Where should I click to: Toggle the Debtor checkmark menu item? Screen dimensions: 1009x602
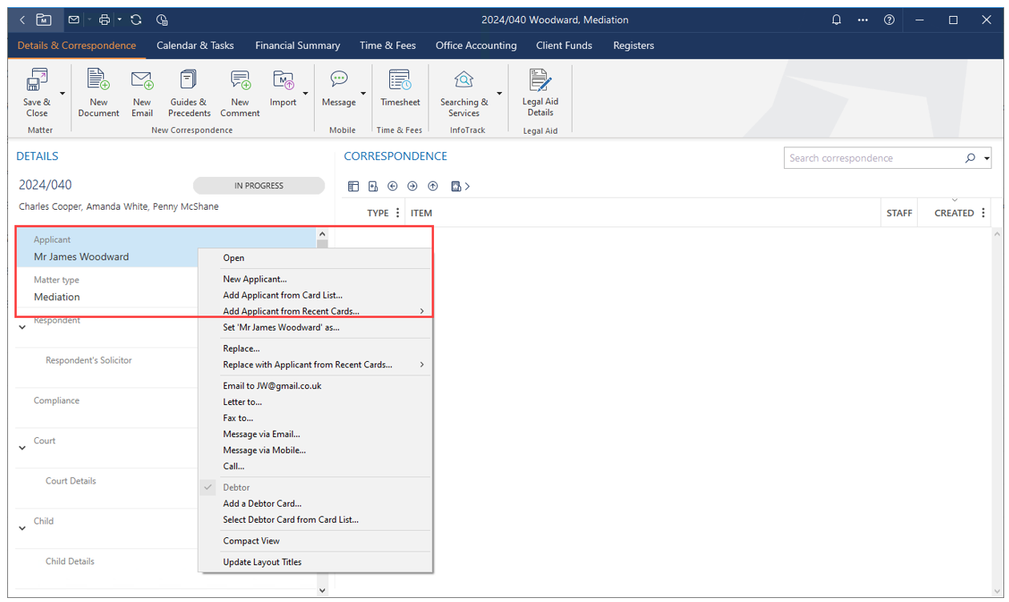pos(236,488)
